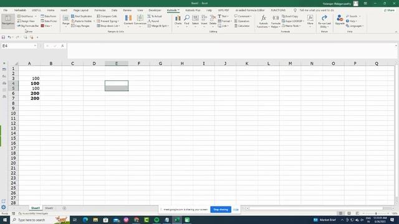Click Find Duplicates
This screenshot has width=399, height=224.
[x=82, y=16]
